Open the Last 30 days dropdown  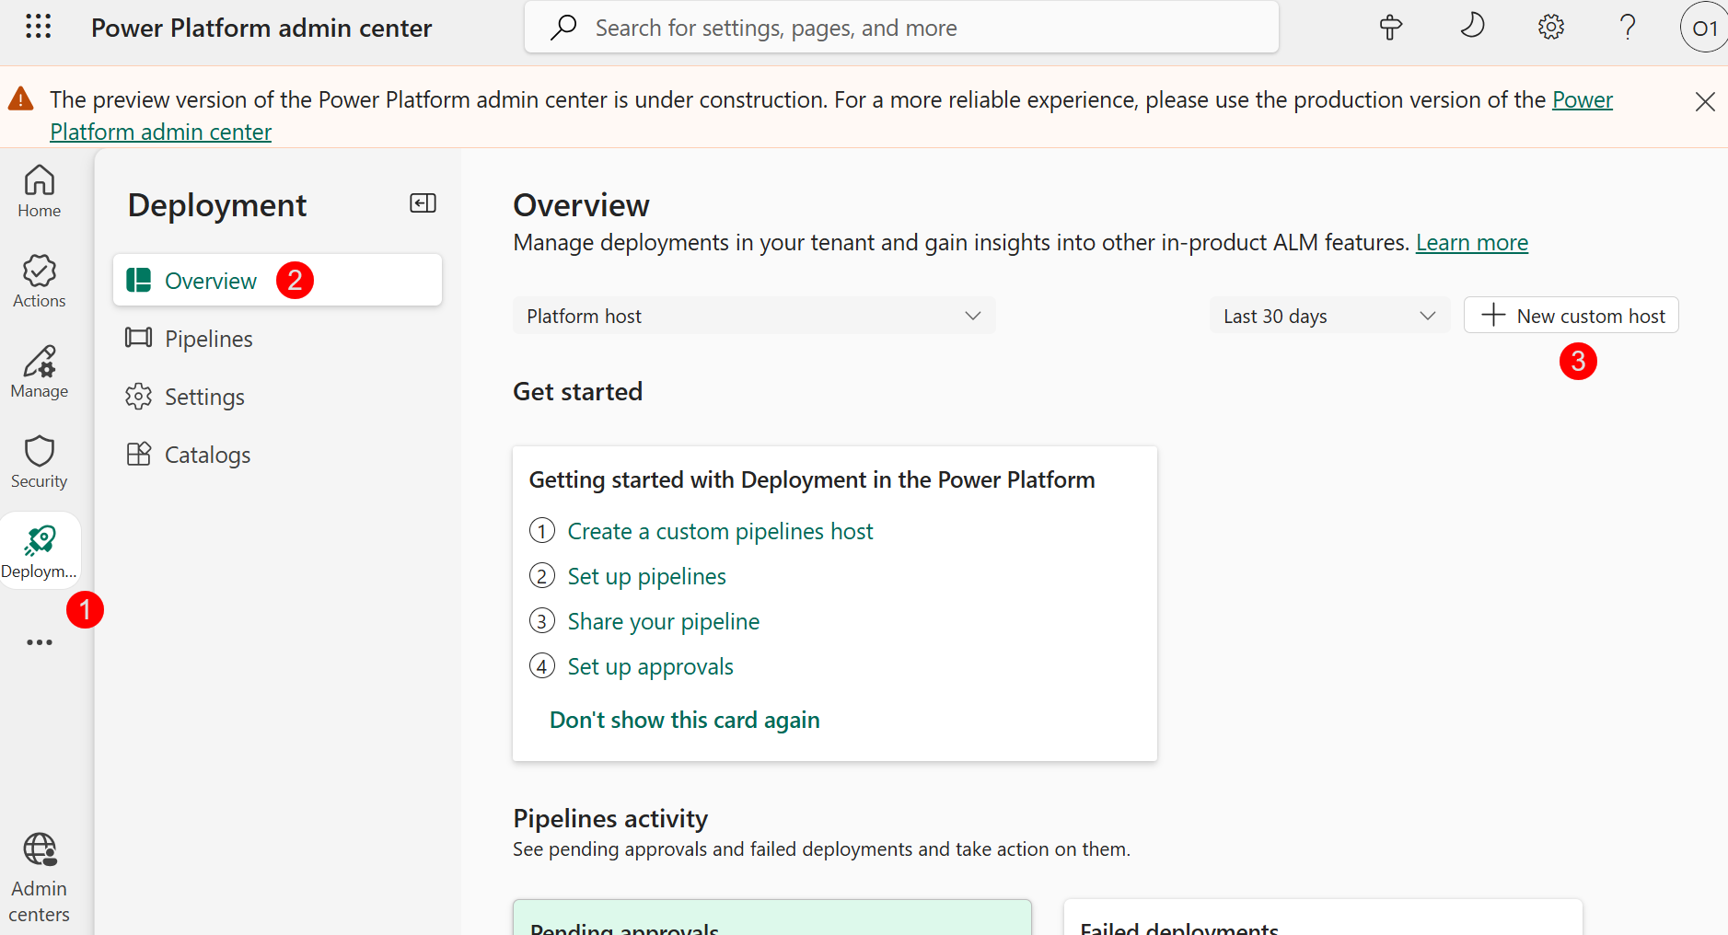(1328, 316)
